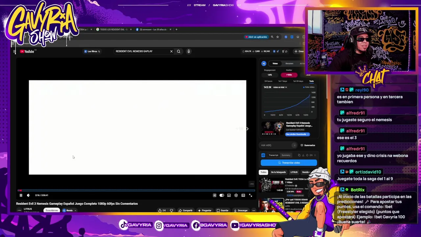Open the YouTube hamburger guide menu
The height and width of the screenshot is (237, 421).
coord(14,51)
